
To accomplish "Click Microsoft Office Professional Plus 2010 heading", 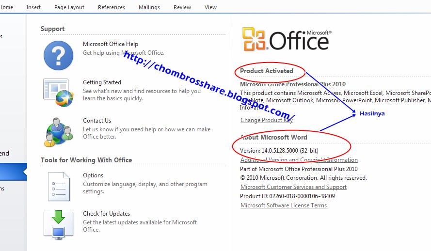I will 293,84.
